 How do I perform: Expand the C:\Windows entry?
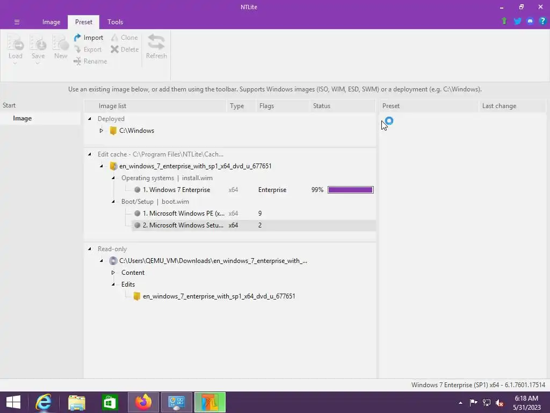[101, 131]
